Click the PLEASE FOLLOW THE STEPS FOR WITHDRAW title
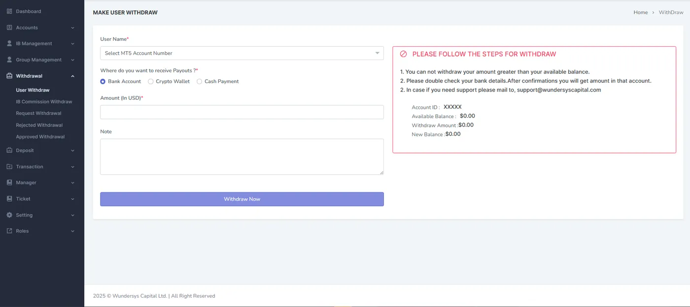The image size is (690, 307). (x=484, y=54)
